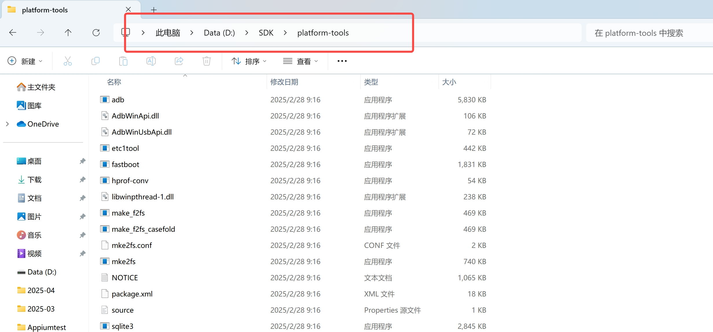Image resolution: width=713 pixels, height=332 pixels.
Task: Click the Share icon in toolbar
Action: (x=179, y=61)
